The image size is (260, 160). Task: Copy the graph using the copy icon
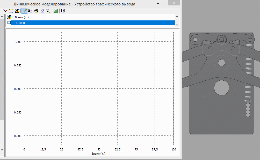click(30, 11)
